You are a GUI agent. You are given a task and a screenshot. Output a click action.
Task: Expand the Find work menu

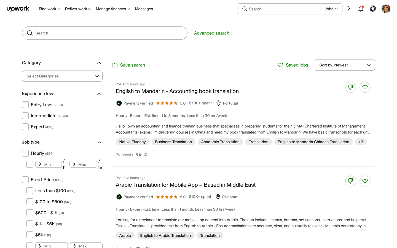pyautogui.click(x=49, y=9)
